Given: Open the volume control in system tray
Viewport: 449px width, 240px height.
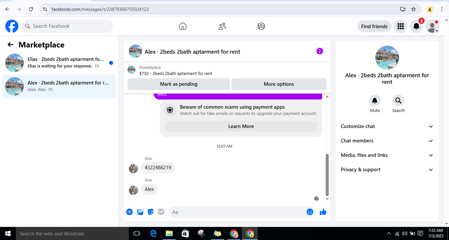Looking at the screenshot, I should (x=404, y=233).
